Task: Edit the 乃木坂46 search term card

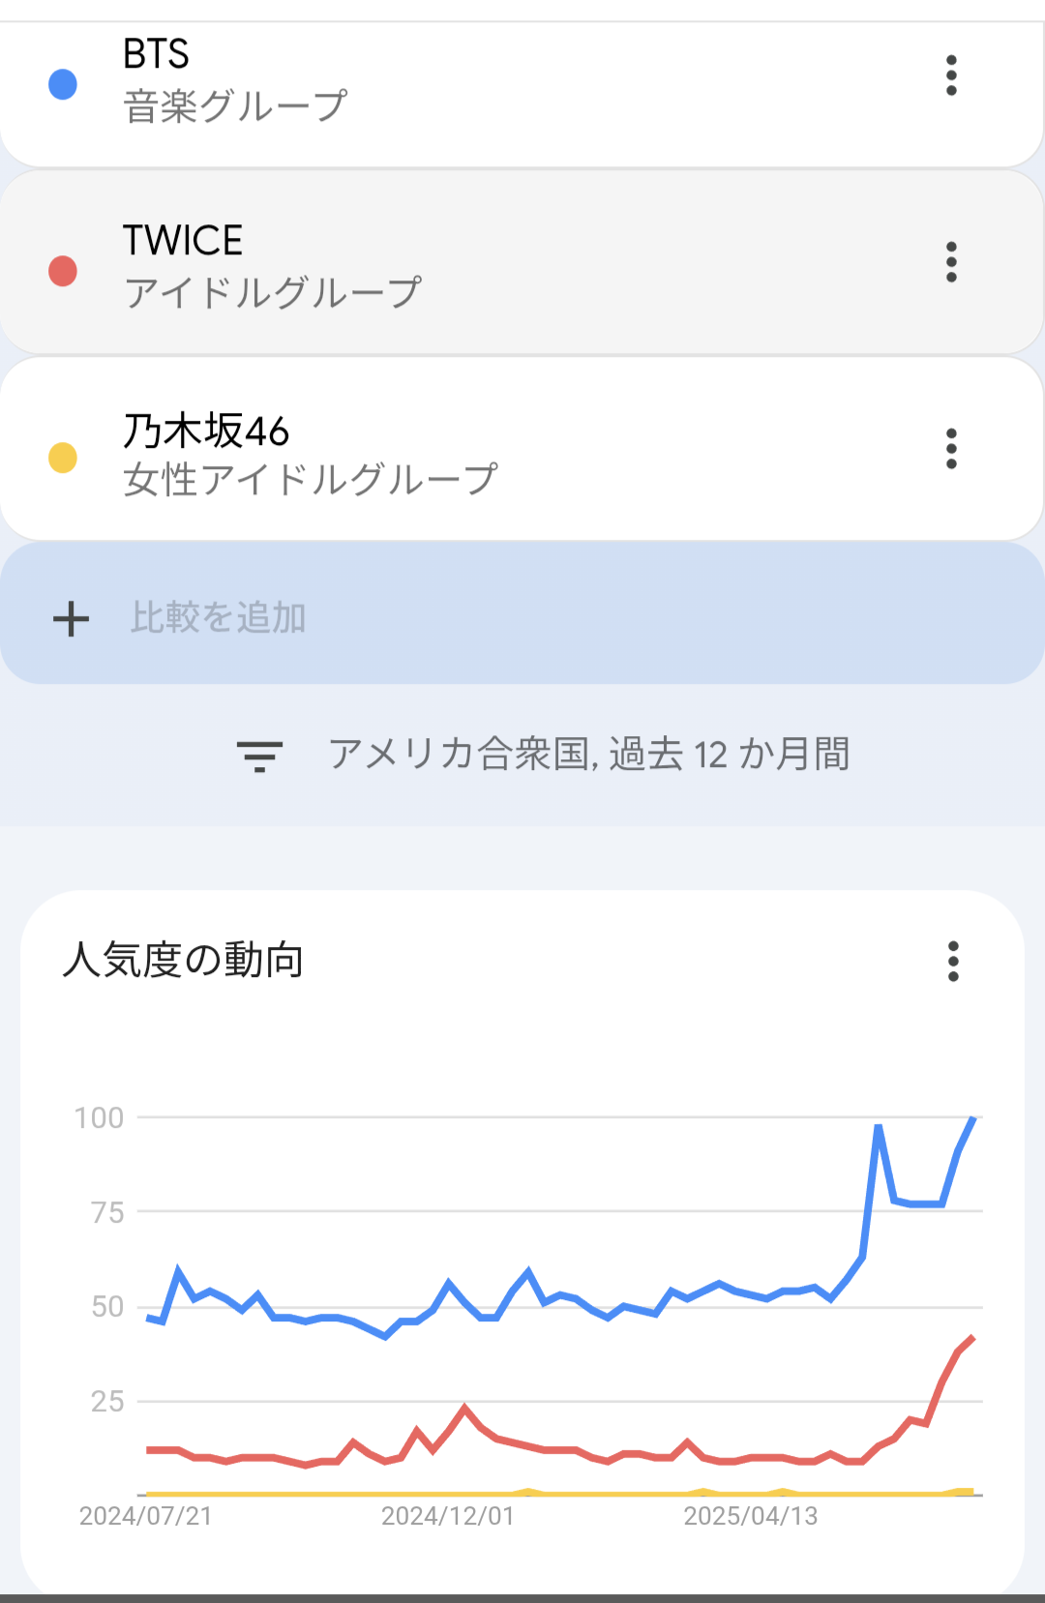Action: point(522,449)
